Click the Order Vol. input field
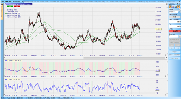 pos(174,36)
